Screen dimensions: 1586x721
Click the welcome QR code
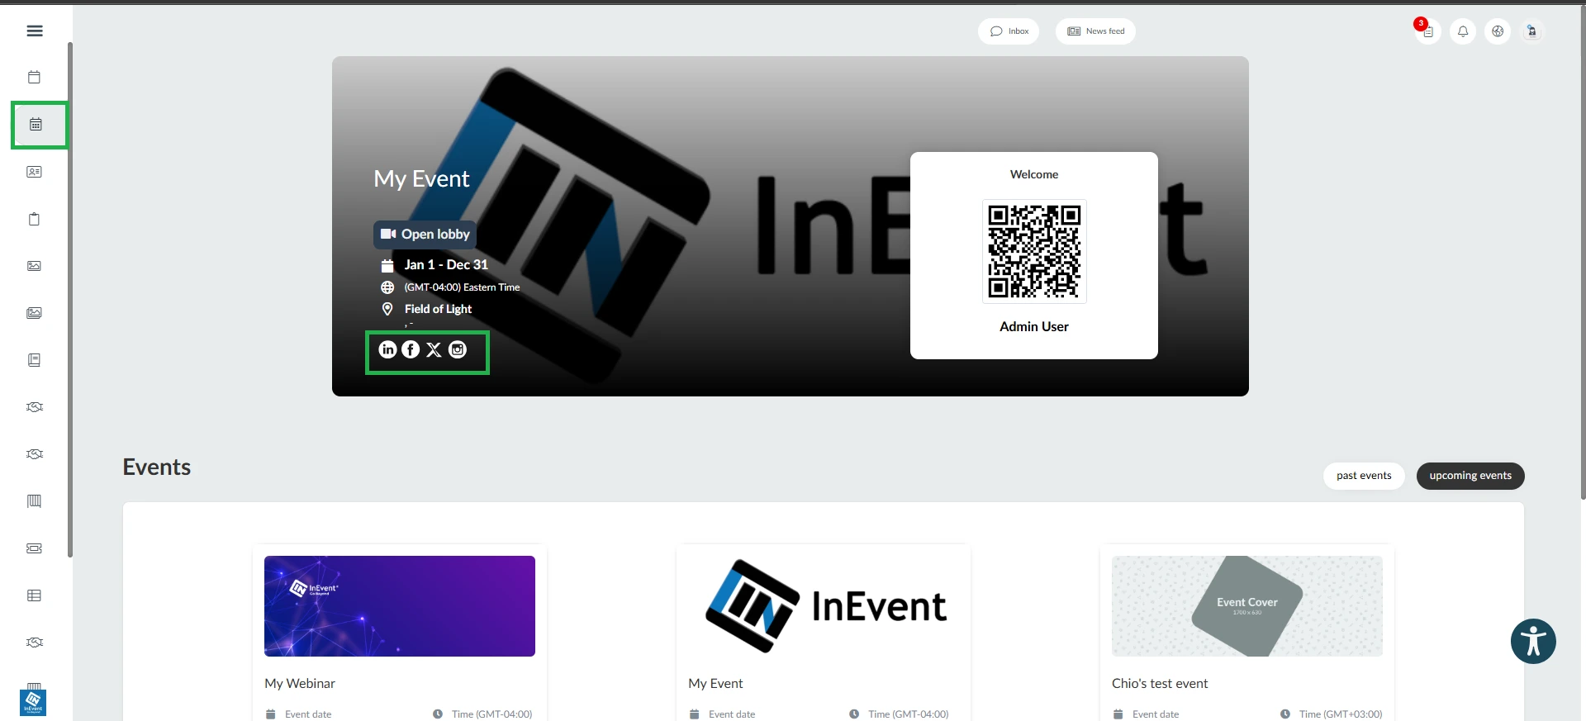point(1034,251)
